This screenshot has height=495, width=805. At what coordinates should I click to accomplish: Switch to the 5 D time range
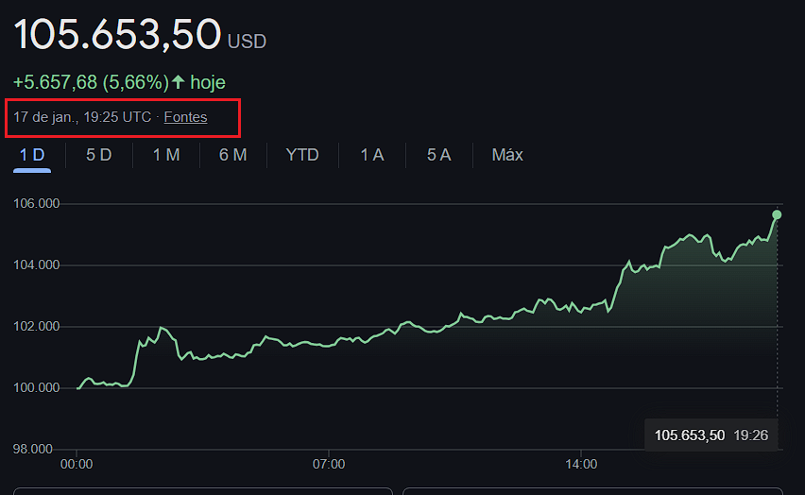pos(98,155)
